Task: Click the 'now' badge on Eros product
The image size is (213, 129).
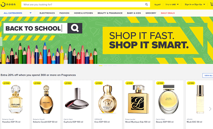Action: (x=99, y=83)
